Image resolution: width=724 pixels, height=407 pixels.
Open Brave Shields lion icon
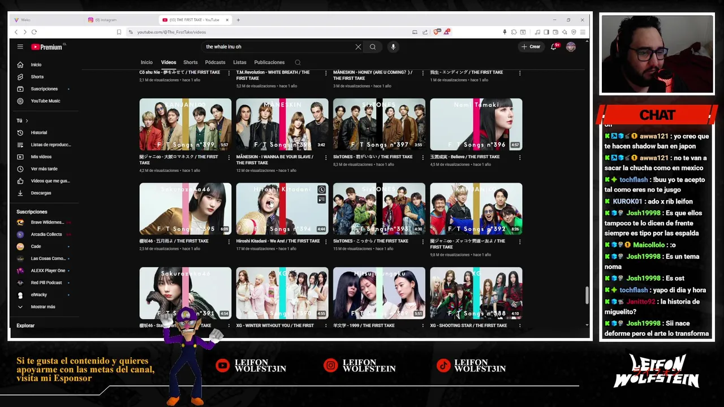pos(436,32)
